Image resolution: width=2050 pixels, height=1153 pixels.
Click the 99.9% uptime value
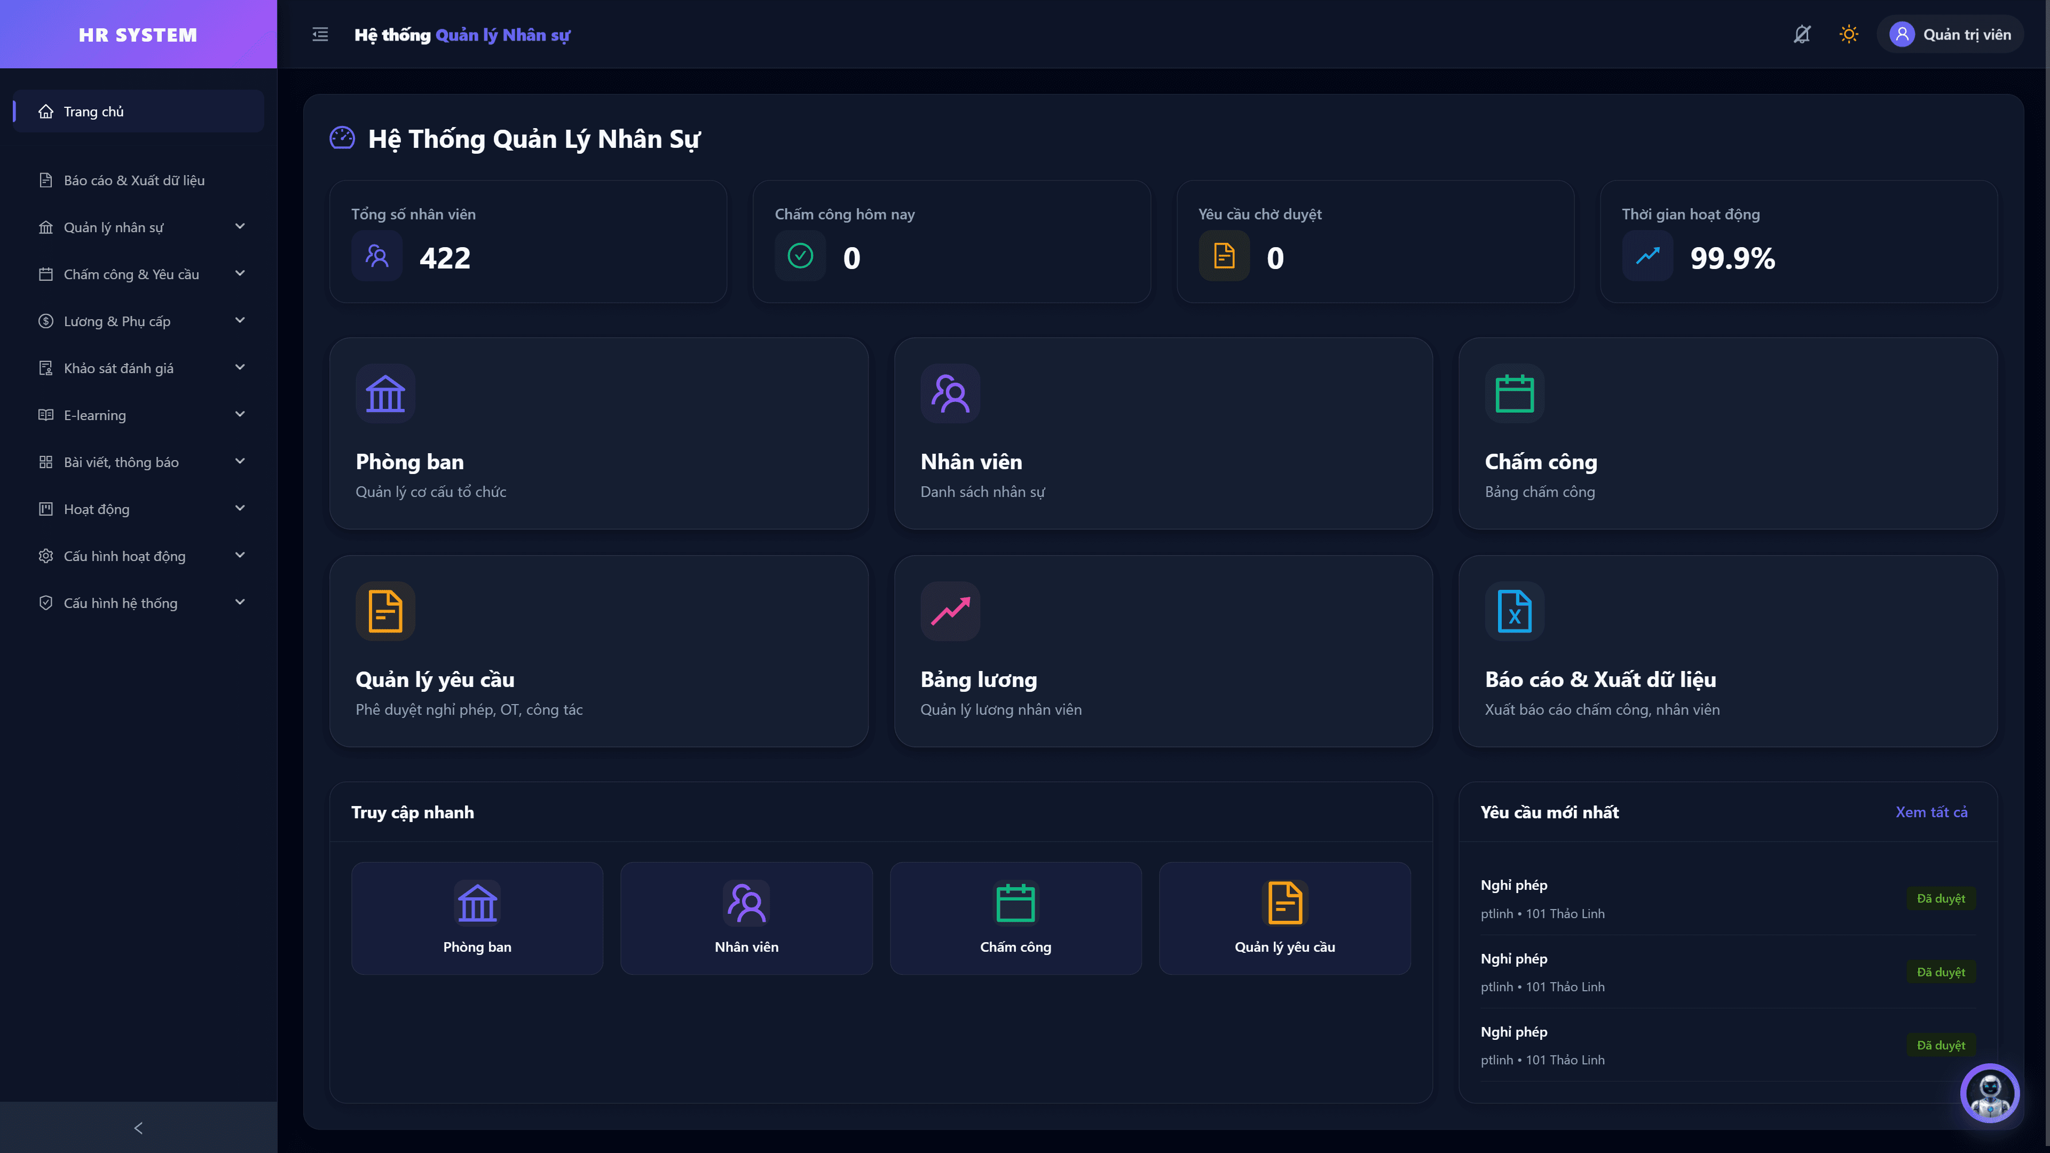[1732, 258]
